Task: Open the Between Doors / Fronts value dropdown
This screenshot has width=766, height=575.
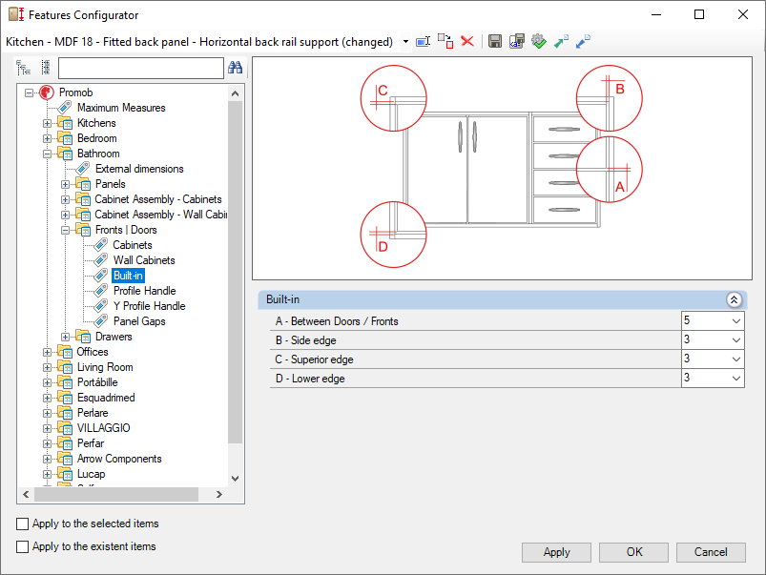Action: (x=736, y=321)
